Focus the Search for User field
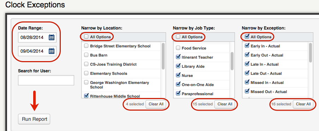Image resolution: width=319 pixels, height=131 pixels. click(46, 80)
